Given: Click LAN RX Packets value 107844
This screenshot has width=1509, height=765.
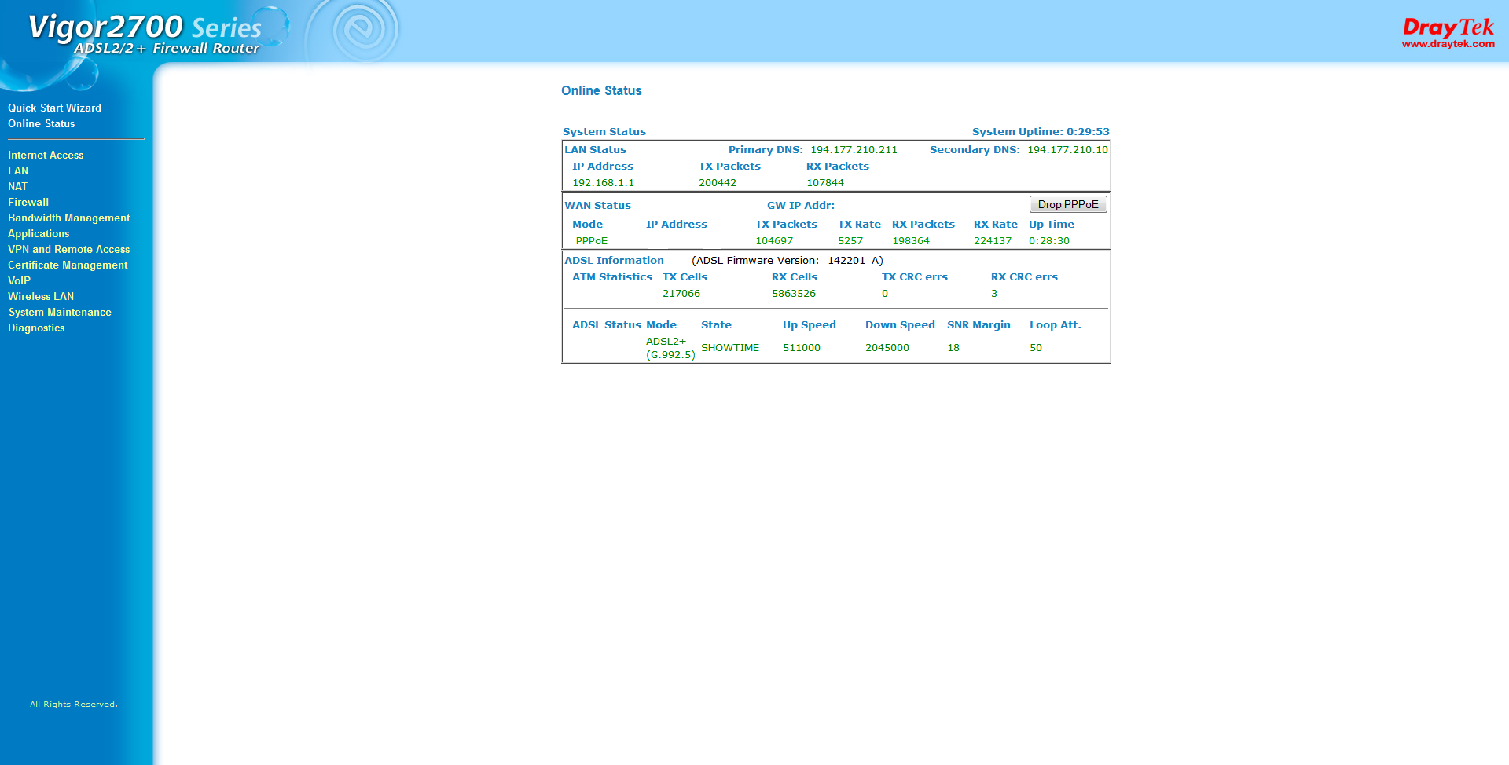Looking at the screenshot, I should tap(825, 183).
